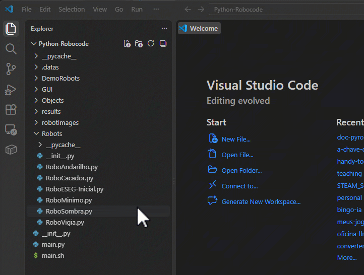The height and width of the screenshot is (275, 364).
Task: Click the shell icon next to main.sh
Action: (x=36, y=255)
